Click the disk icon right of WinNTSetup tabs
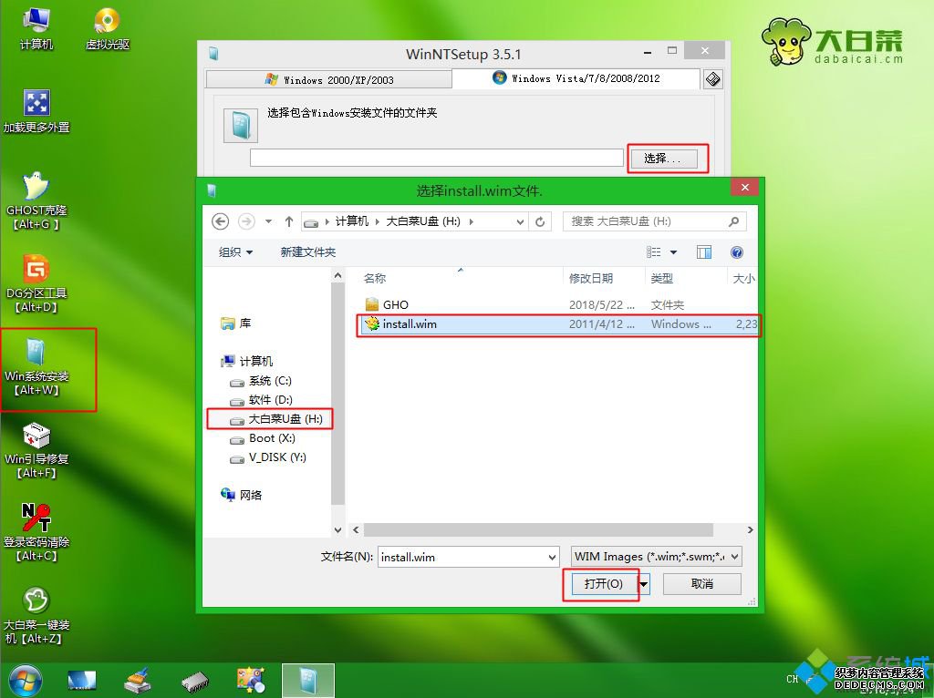This screenshot has height=698, width=934. tap(713, 79)
